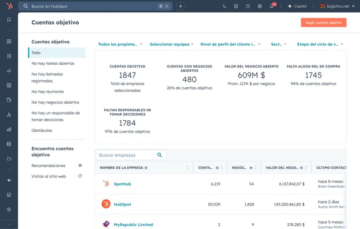Click Elegir cuentas objetivo button
360x229 pixels.
click(x=324, y=22)
